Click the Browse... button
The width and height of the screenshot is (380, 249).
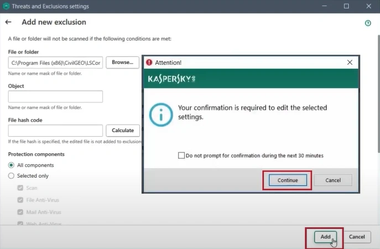tap(122, 63)
